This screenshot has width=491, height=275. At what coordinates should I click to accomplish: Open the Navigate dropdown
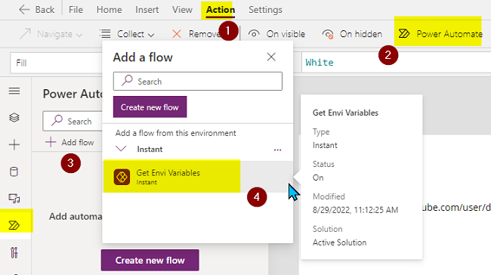[x=51, y=34]
